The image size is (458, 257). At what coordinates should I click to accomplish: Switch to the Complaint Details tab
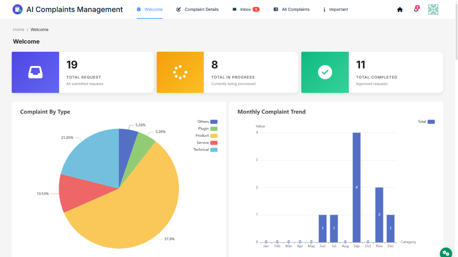pos(198,10)
